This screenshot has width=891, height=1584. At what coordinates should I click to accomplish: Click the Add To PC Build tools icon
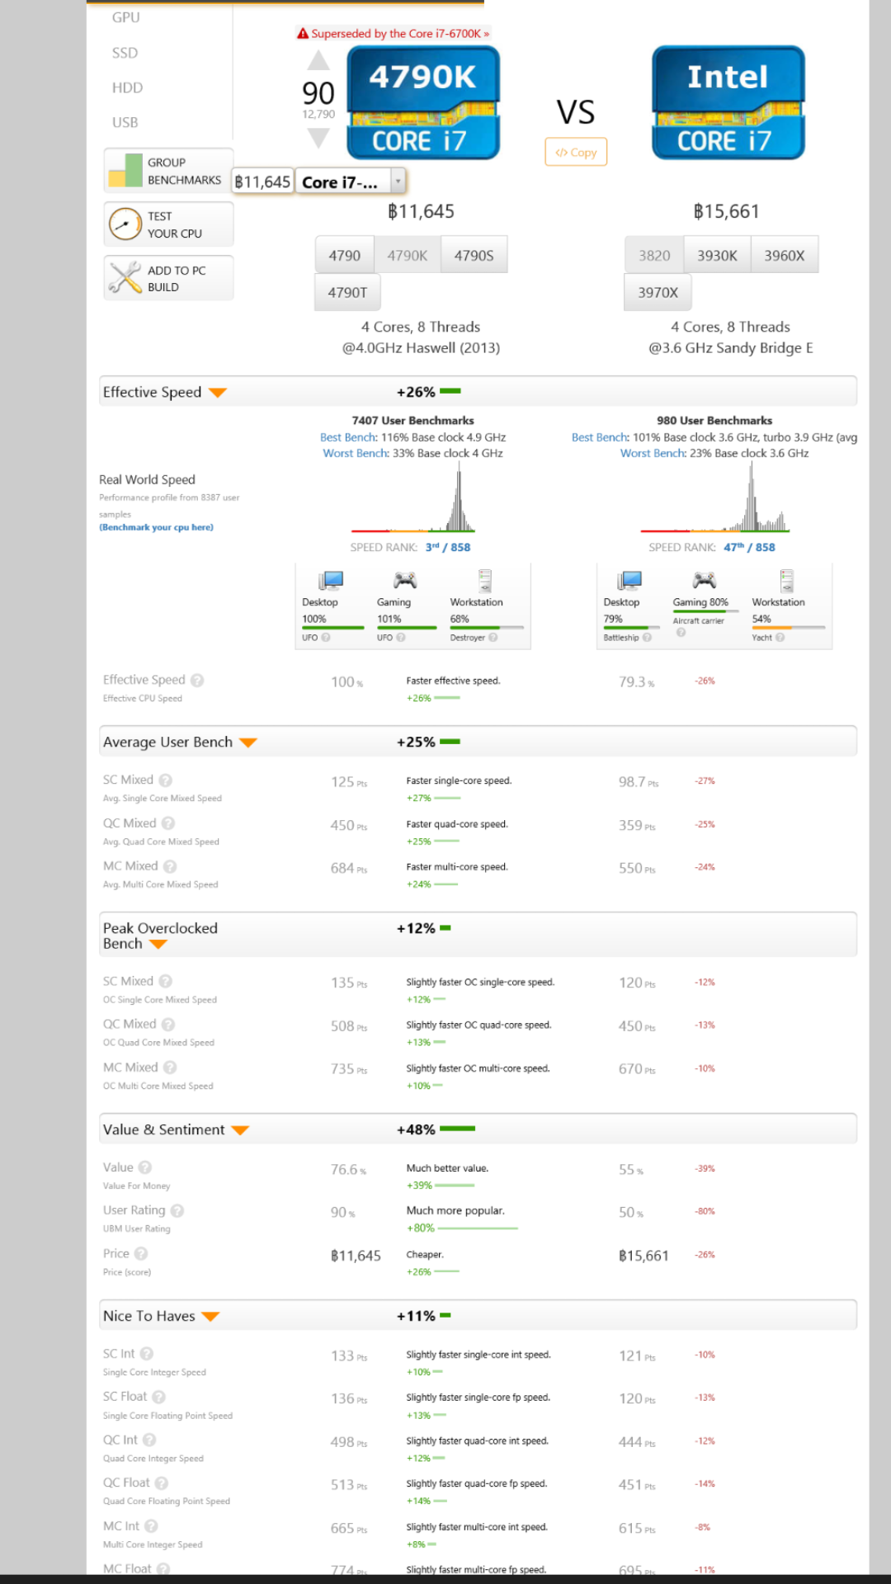pyautogui.click(x=125, y=278)
